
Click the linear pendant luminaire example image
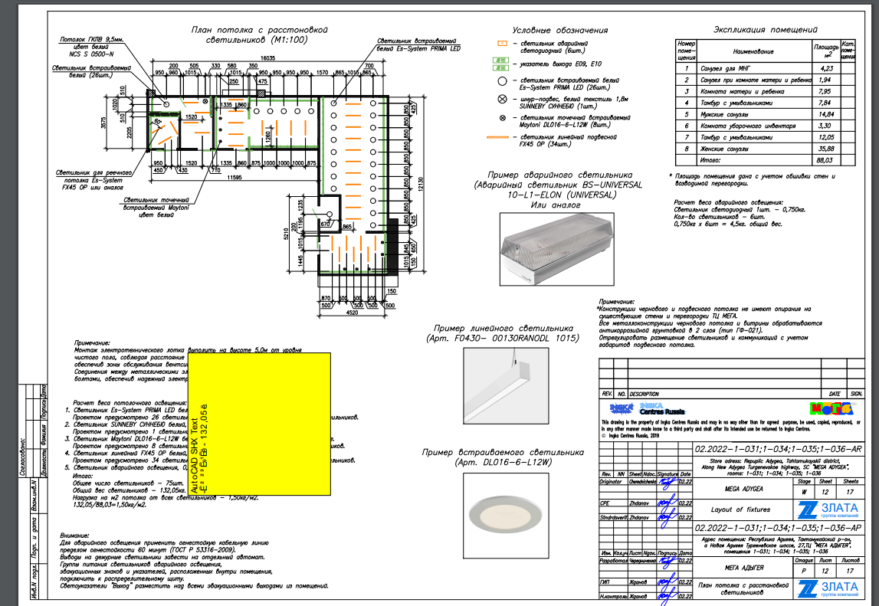point(506,385)
